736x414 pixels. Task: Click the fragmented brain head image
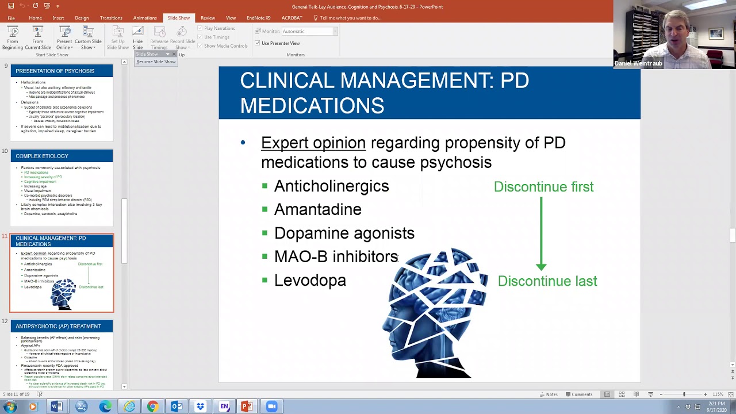(435, 313)
